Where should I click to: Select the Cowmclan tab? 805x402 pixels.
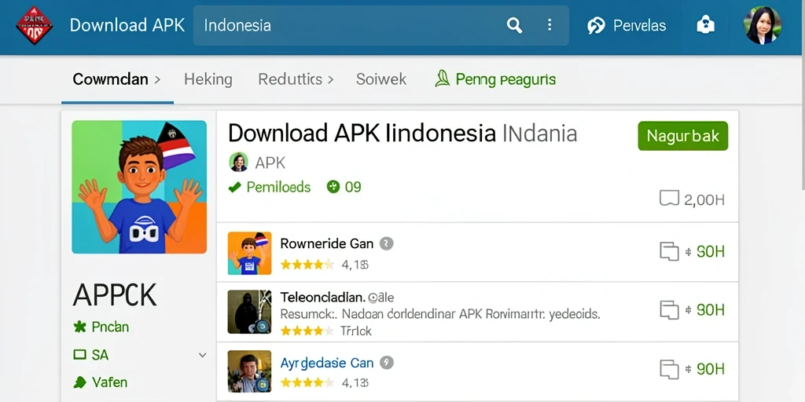110,79
